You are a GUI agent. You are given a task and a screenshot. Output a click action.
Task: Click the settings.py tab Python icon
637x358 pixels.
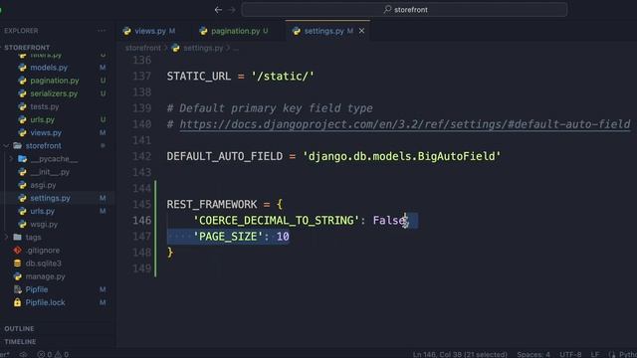coord(297,31)
